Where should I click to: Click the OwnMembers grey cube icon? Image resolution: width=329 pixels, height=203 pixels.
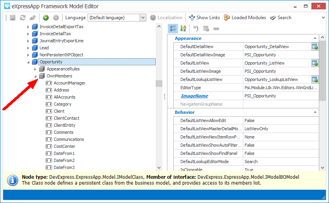coord(42,76)
